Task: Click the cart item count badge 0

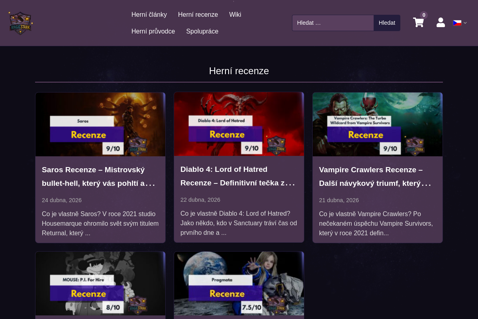Action: (x=424, y=15)
